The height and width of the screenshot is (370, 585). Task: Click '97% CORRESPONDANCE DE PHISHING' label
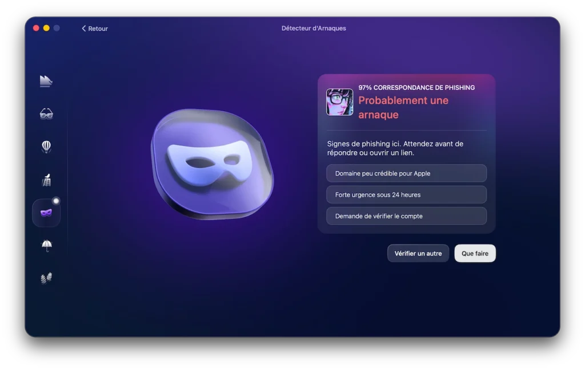pyautogui.click(x=416, y=87)
